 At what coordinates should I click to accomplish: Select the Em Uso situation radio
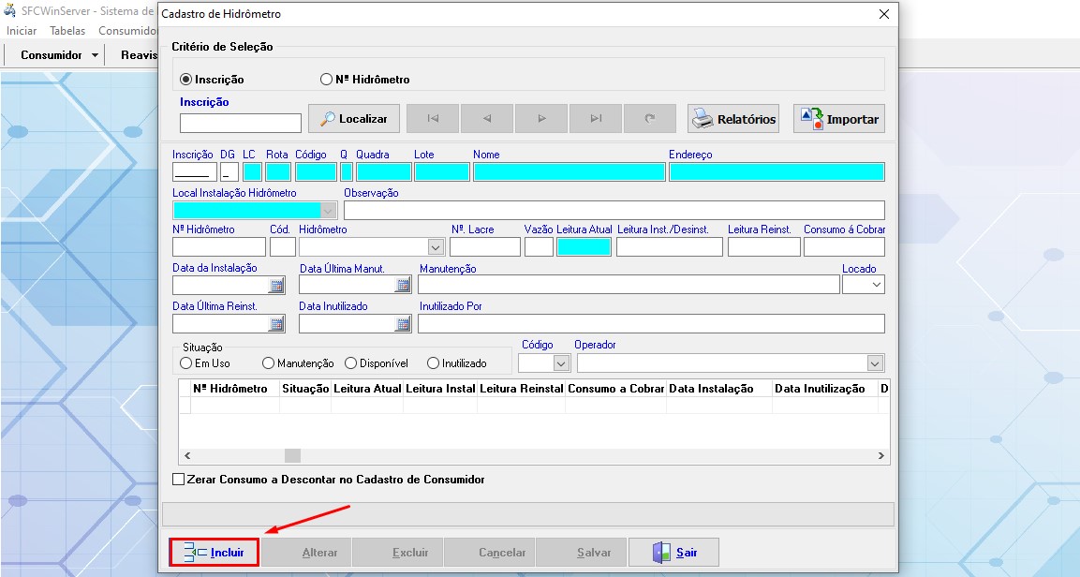click(x=186, y=362)
